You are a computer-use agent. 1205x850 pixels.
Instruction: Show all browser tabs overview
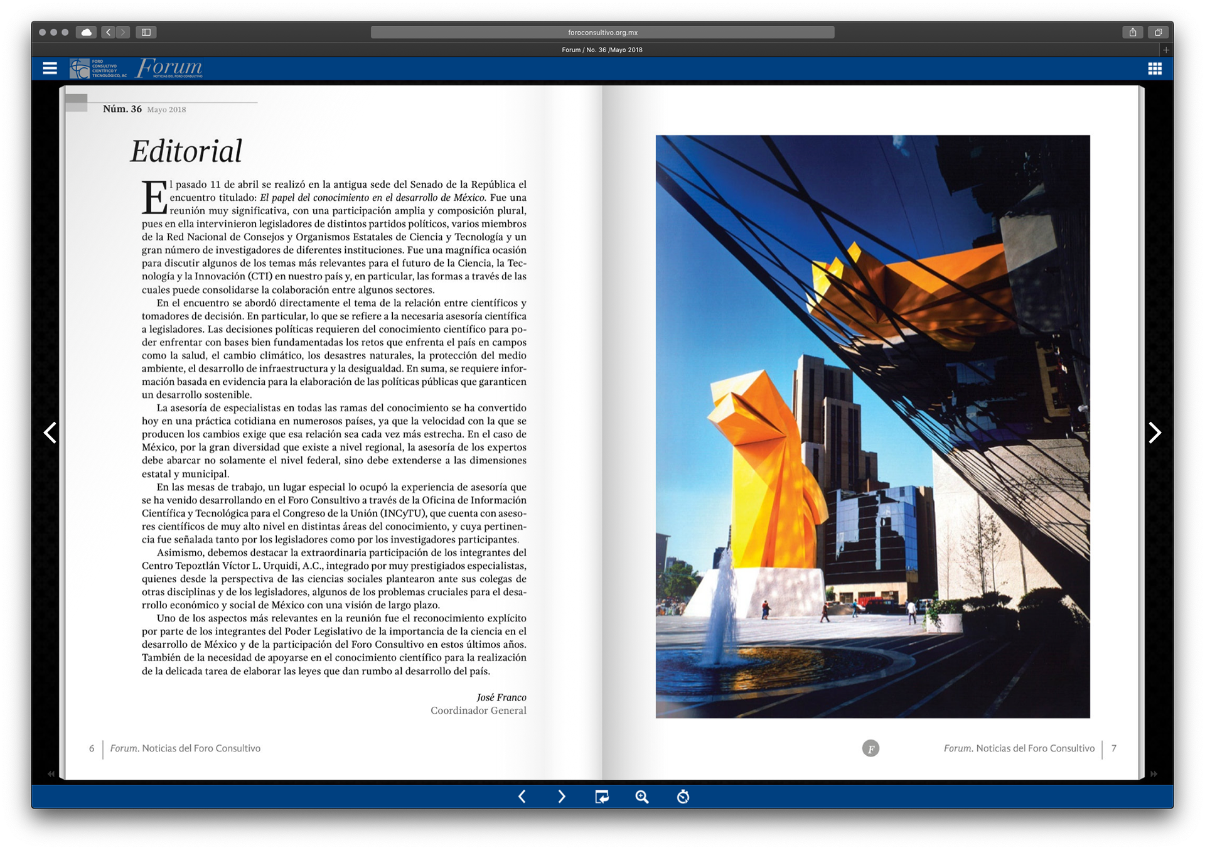pos(1159,32)
